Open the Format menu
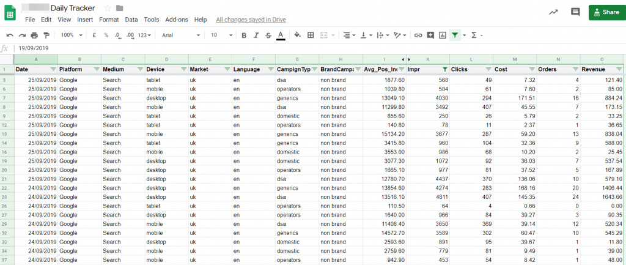 click(x=109, y=20)
